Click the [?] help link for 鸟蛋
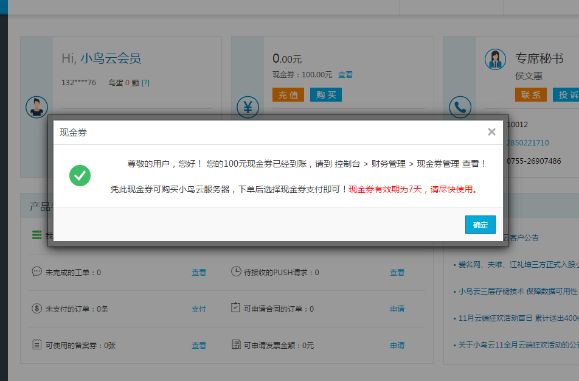Viewport: 579px width, 381px height. click(x=145, y=83)
